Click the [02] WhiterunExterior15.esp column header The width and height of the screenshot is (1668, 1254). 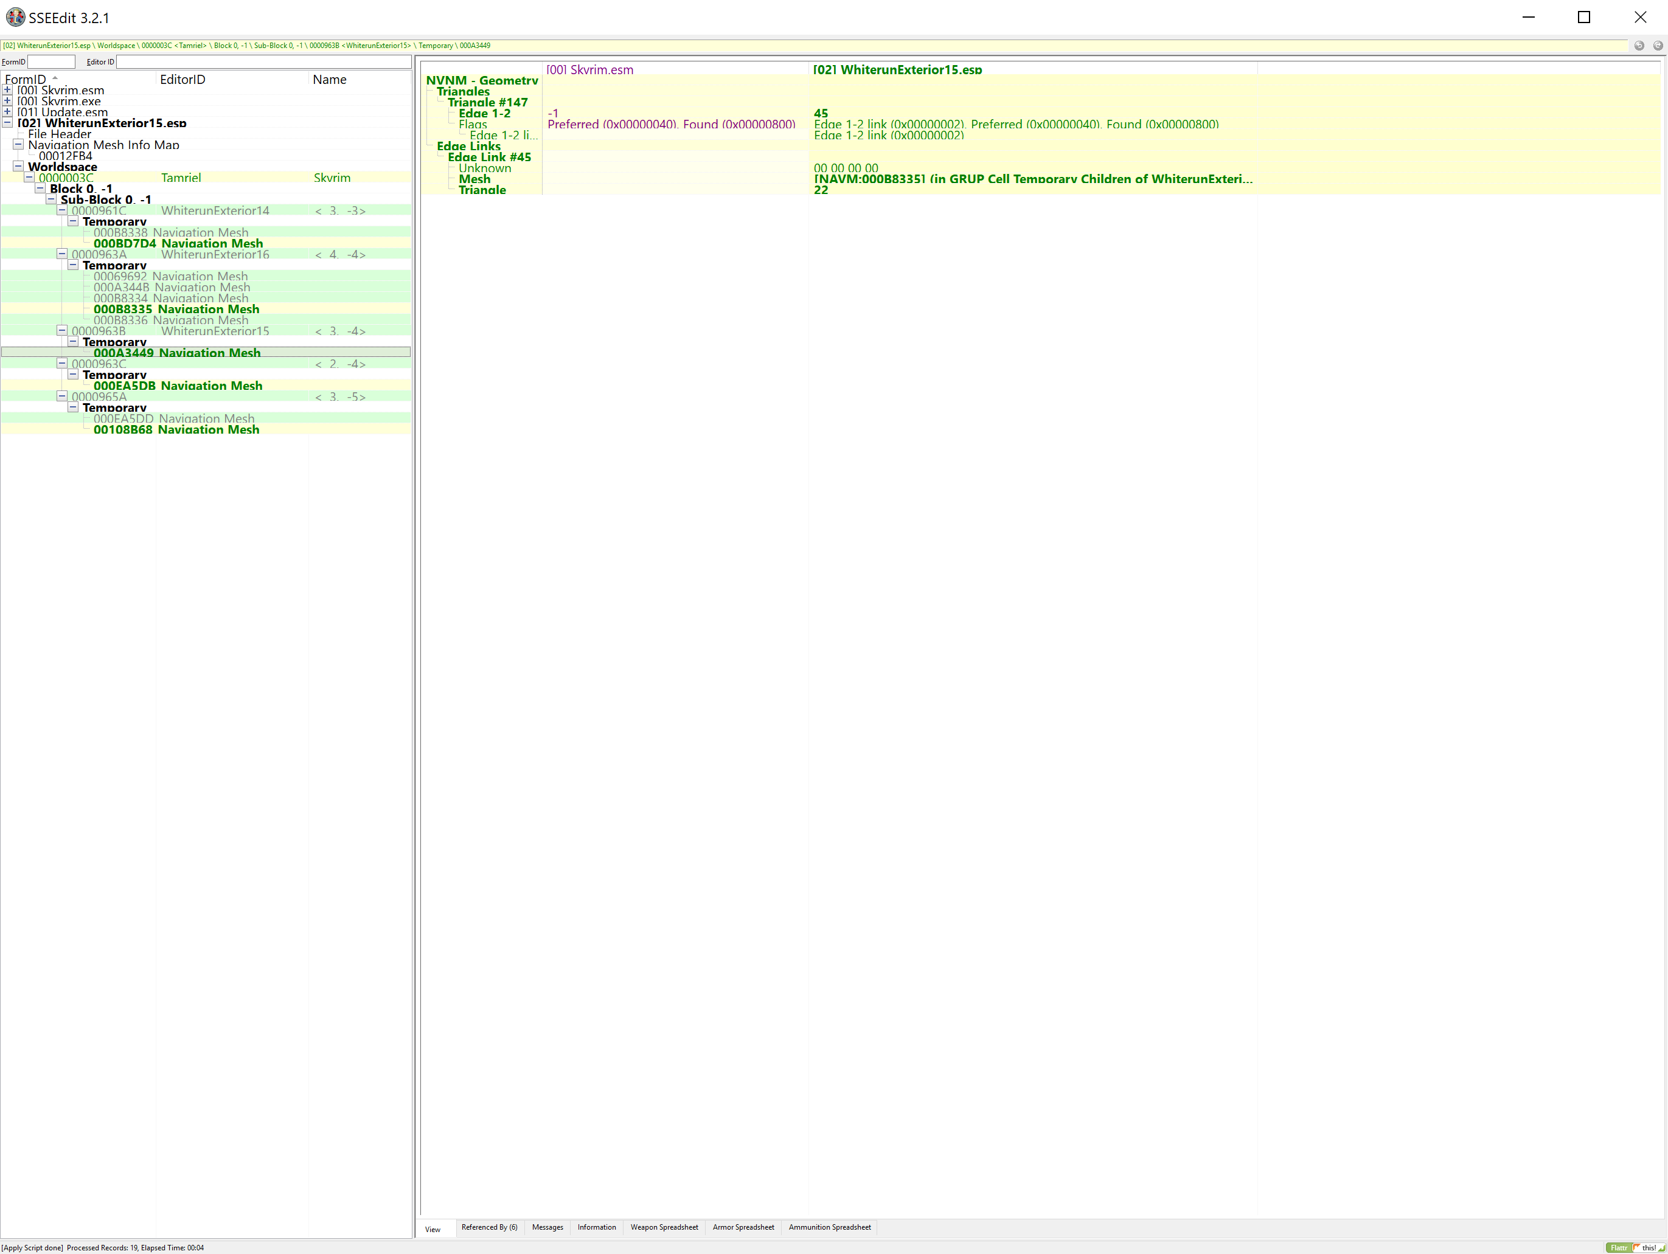[x=1033, y=69]
